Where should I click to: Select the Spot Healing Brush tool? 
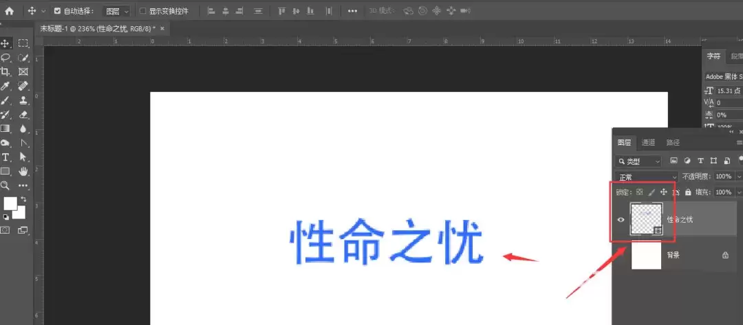pos(23,86)
